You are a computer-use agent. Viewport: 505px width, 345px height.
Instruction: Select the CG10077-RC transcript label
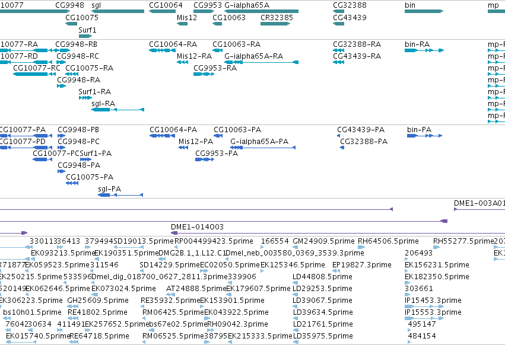click(37, 68)
